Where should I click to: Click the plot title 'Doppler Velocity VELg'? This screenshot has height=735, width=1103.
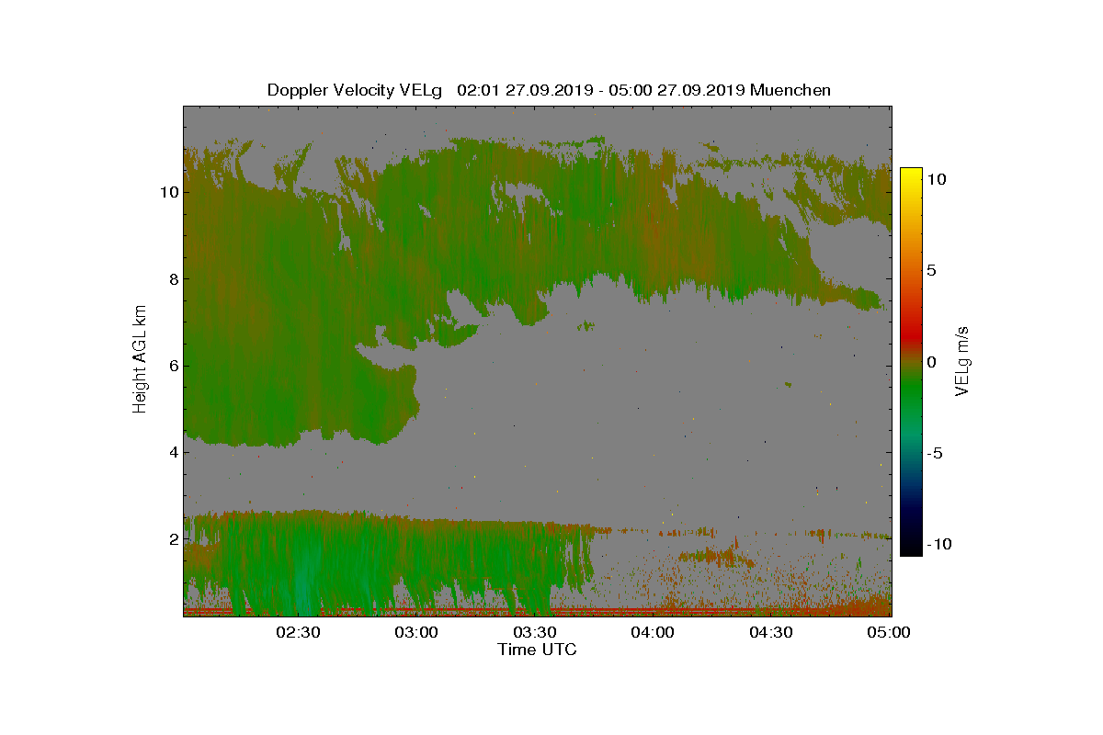355,90
